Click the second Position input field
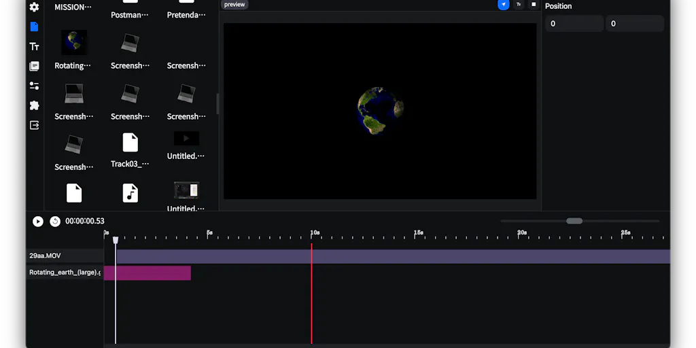The height and width of the screenshot is (348, 696). tap(635, 24)
